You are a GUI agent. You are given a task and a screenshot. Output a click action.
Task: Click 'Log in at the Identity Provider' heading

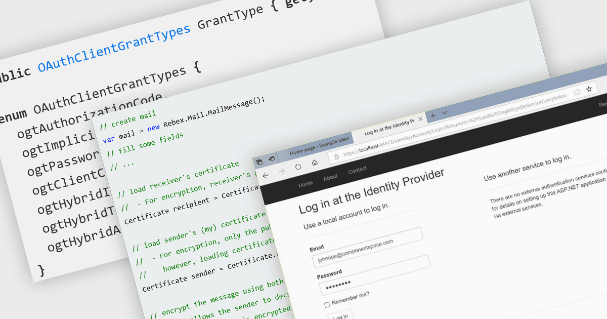(x=372, y=191)
